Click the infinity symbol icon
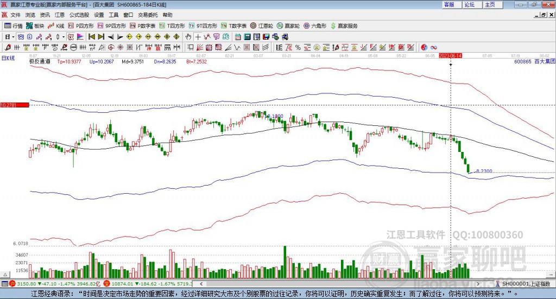Screen dimensions: 556x299 pyautogui.click(x=434, y=47)
